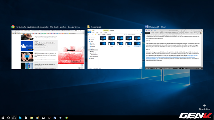Select the Google Chrome genK.vn window thumbnail
Screen dimensions: 214x120
[48, 49]
